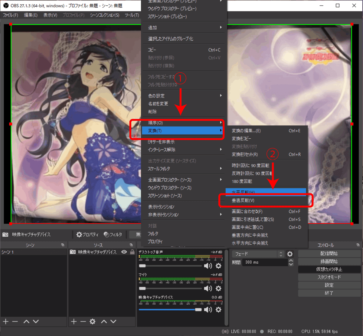Expand the 追加 submenu
This screenshot has width=363, height=336.
pyautogui.click(x=184, y=28)
